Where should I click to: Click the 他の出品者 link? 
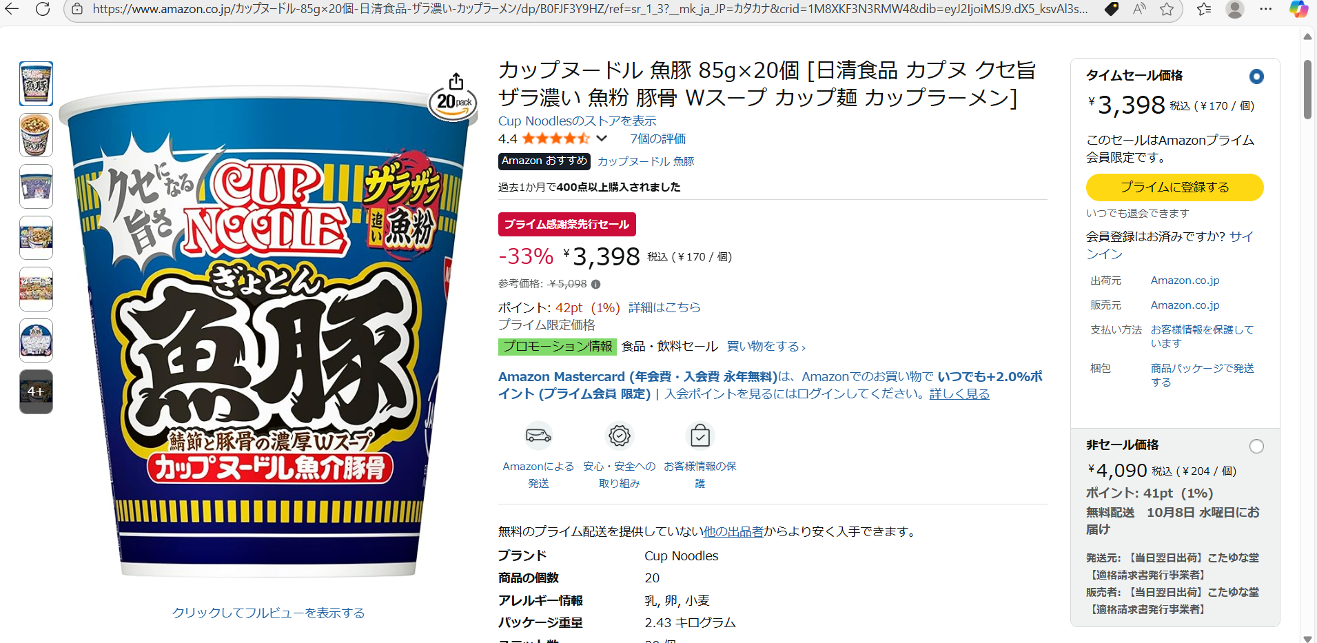pos(733,531)
